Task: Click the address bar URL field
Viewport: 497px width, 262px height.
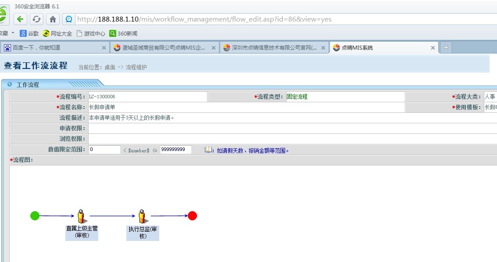Action: pos(285,19)
